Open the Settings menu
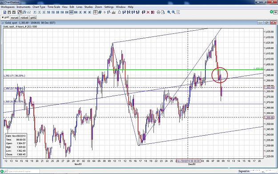The width and height of the screenshot is (278, 174). coord(109,7)
